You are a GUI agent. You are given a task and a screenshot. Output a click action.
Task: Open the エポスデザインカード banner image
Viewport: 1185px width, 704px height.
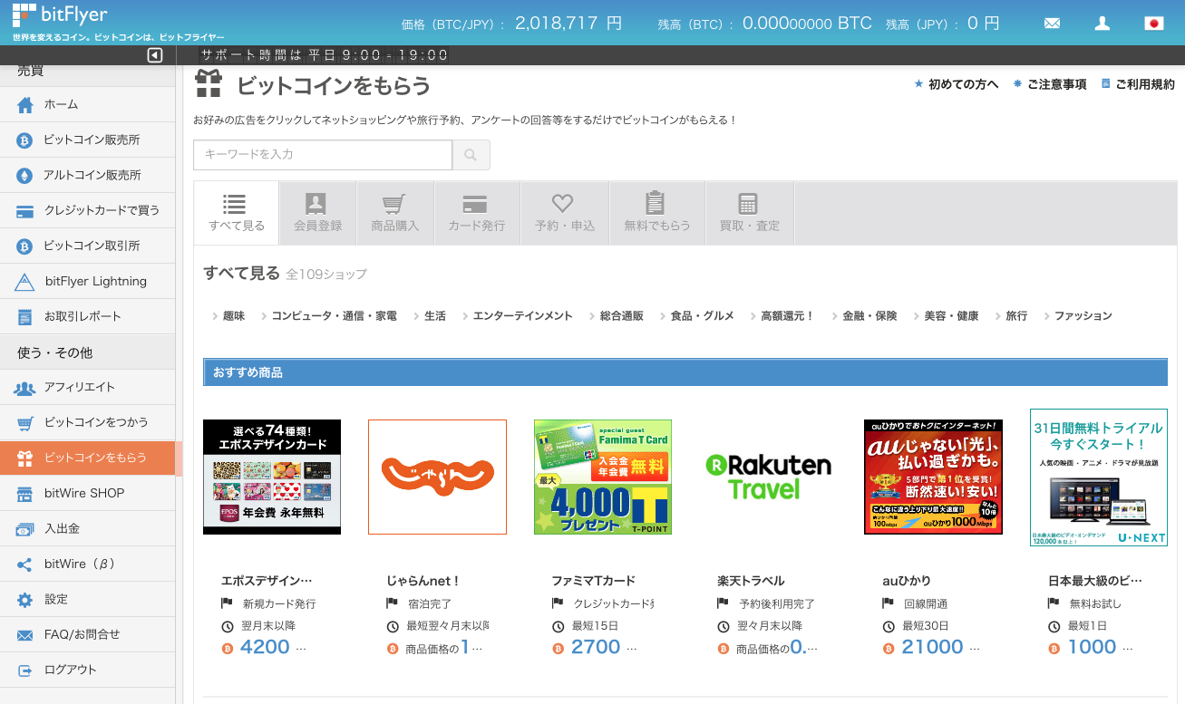(272, 477)
